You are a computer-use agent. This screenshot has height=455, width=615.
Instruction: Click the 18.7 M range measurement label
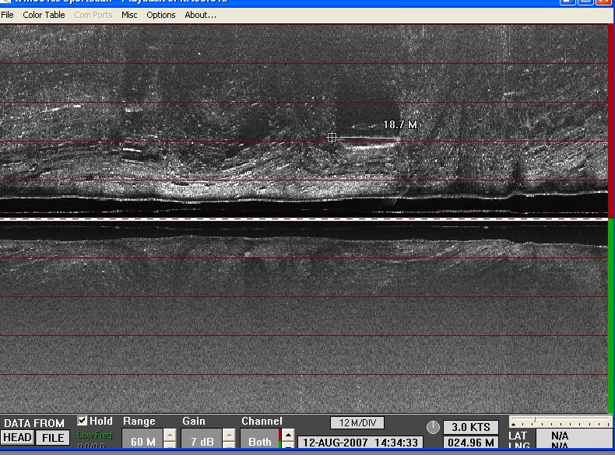[400, 124]
